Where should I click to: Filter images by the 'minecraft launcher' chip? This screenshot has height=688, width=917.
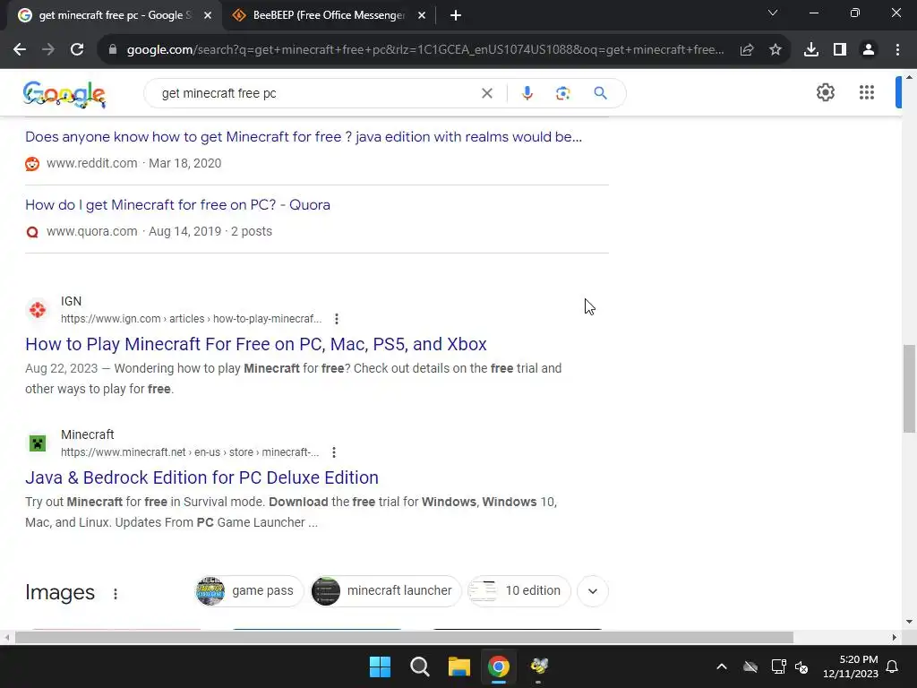[x=385, y=591]
